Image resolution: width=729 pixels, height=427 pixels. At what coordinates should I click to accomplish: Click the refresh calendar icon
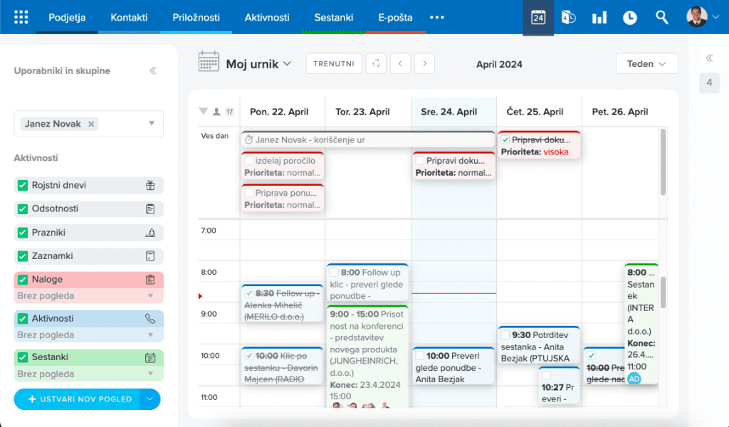[376, 64]
